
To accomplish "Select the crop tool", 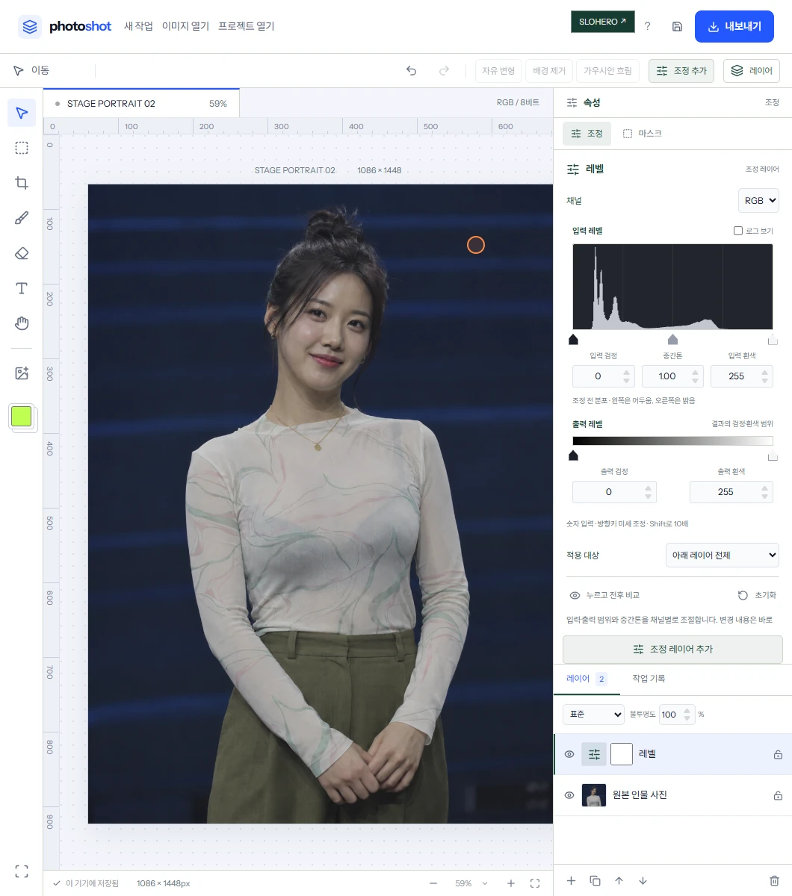I will pyautogui.click(x=22, y=183).
